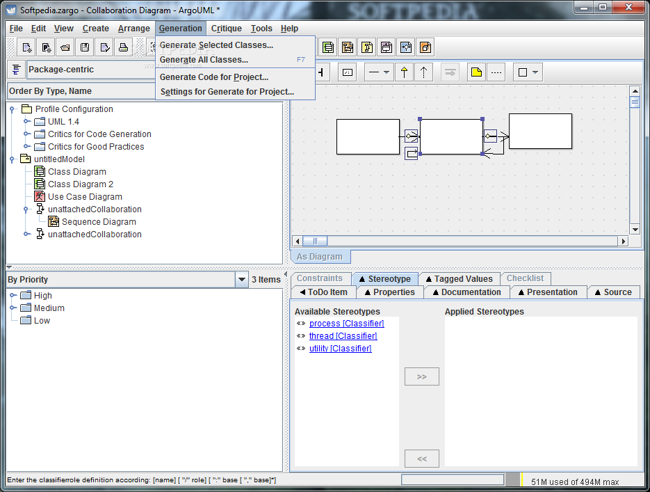Choose Generate All Classes menu item
Image resolution: width=650 pixels, height=492 pixels.
coord(235,60)
